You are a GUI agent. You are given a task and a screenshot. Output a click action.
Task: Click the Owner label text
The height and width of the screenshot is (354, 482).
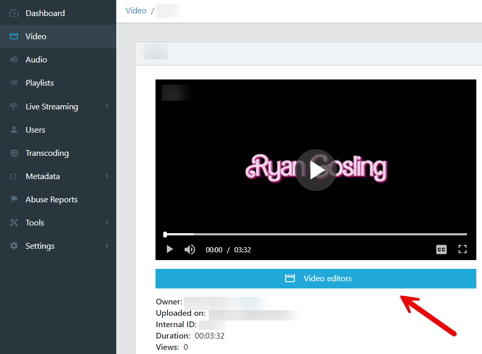(x=169, y=302)
